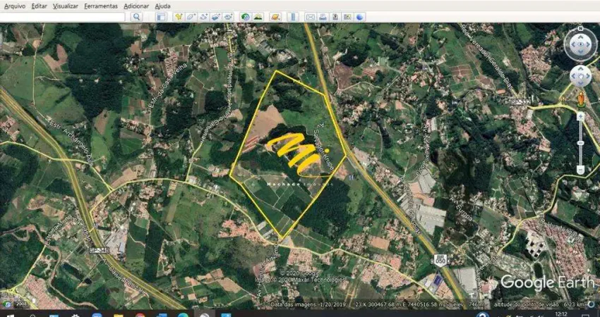Open Chrome from the Windows taskbar
The width and height of the screenshot is (600, 317).
click(140, 314)
